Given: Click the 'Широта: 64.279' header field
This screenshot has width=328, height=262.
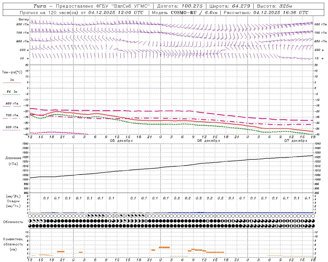Looking at the screenshot, I should click(x=230, y=6).
